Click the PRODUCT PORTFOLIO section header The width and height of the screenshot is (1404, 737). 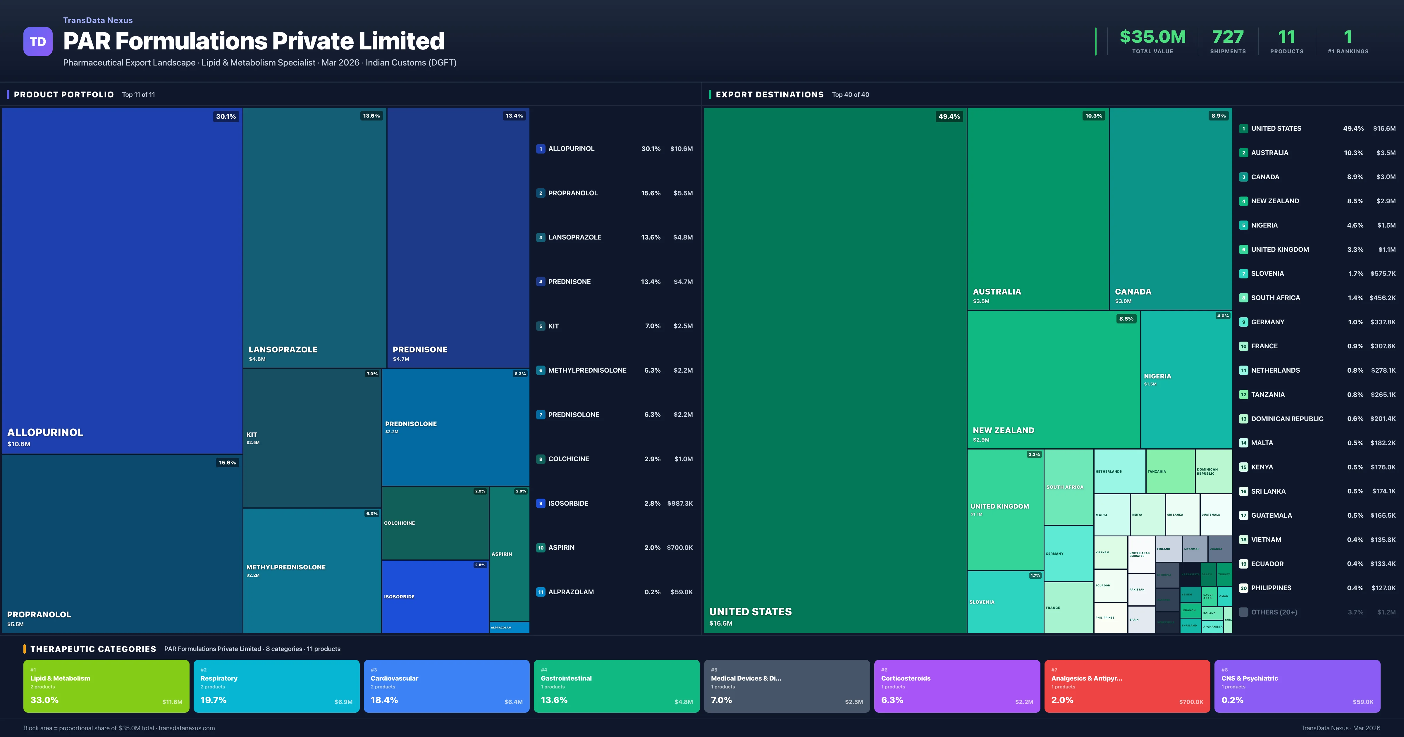pos(64,95)
